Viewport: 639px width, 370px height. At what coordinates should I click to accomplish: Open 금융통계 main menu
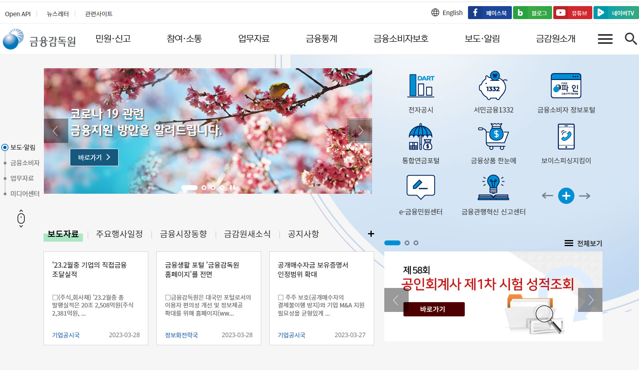coord(322,39)
